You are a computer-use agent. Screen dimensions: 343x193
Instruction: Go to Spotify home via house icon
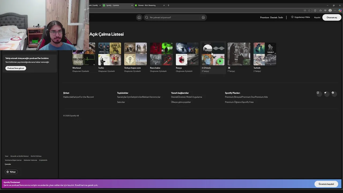point(139,17)
